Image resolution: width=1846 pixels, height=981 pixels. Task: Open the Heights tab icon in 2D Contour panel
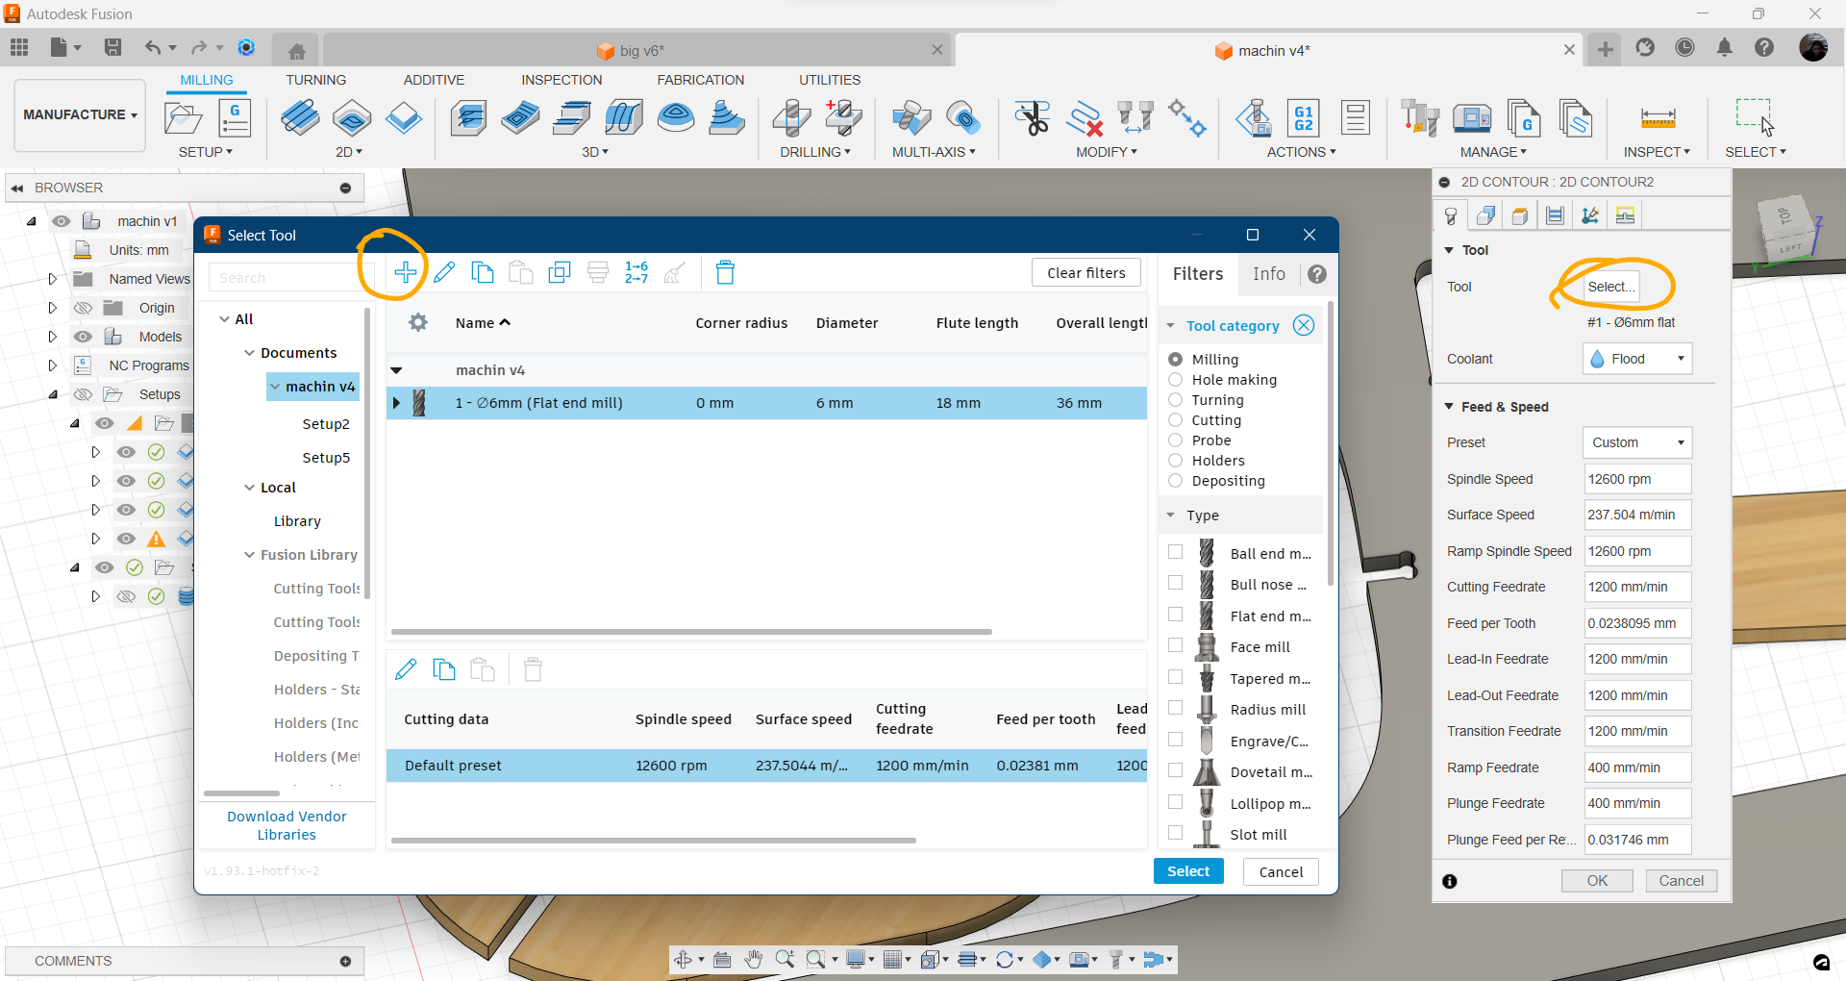coord(1520,215)
